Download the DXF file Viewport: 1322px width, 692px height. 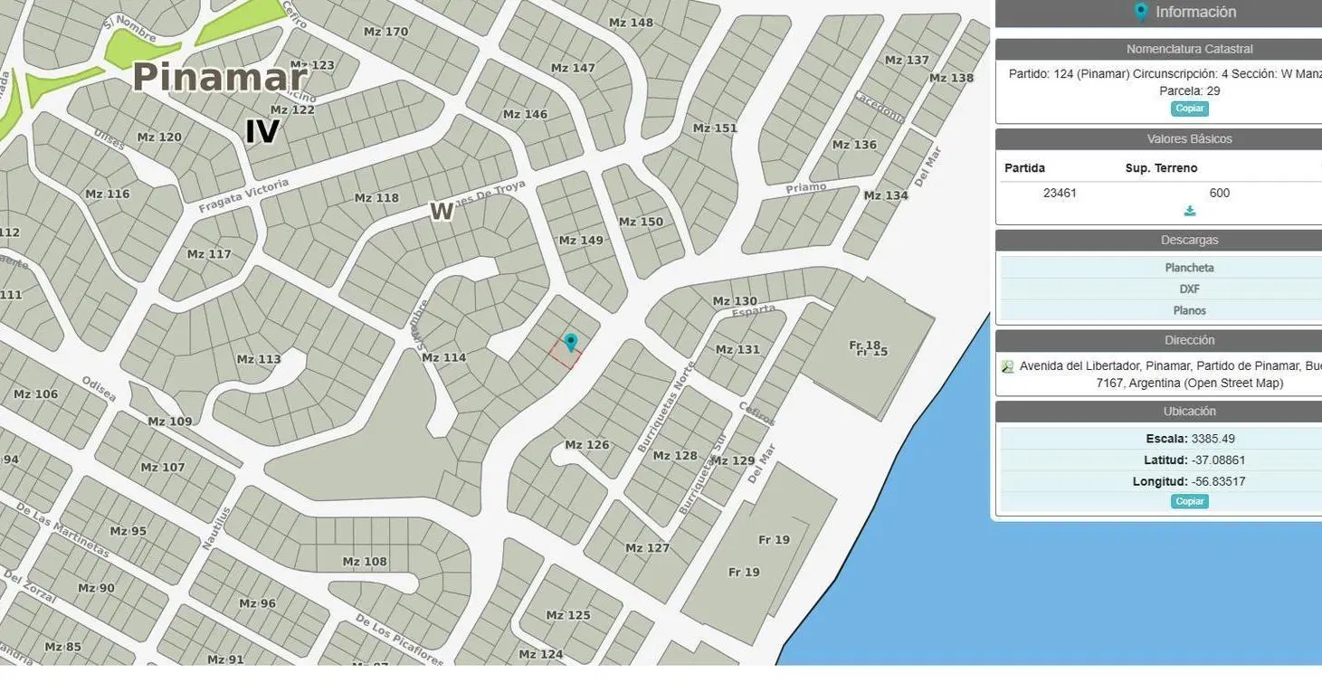[x=1189, y=289]
